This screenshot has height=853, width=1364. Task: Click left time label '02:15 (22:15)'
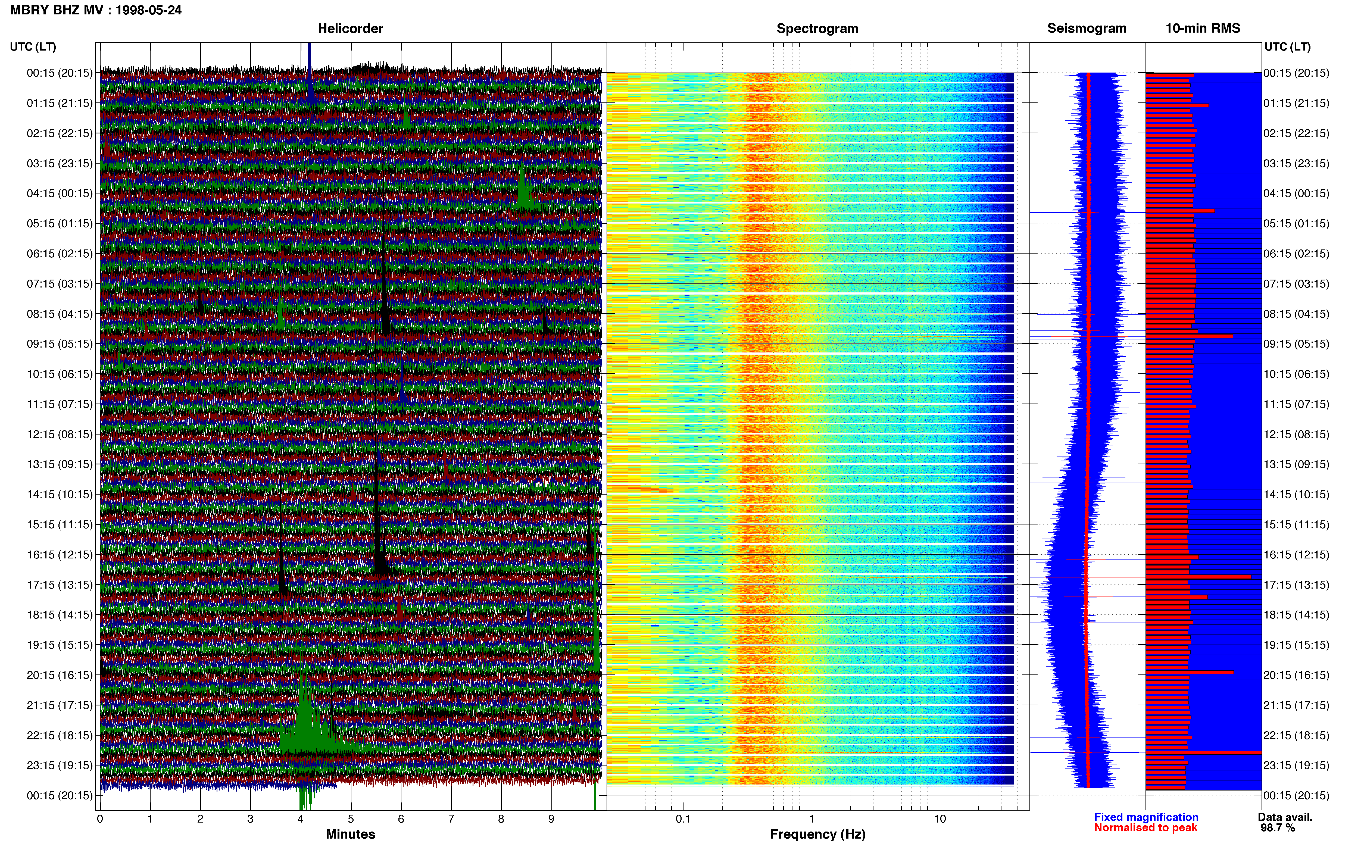[60, 133]
